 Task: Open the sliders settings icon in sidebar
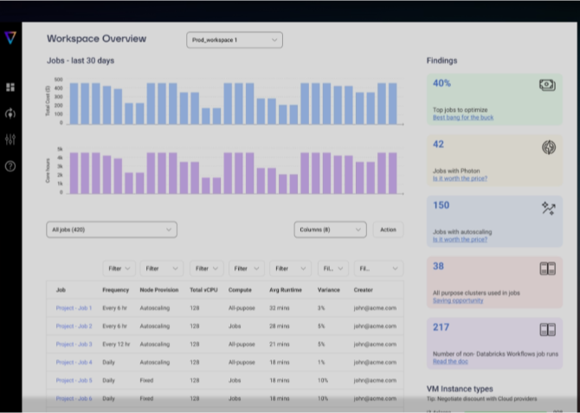point(10,139)
